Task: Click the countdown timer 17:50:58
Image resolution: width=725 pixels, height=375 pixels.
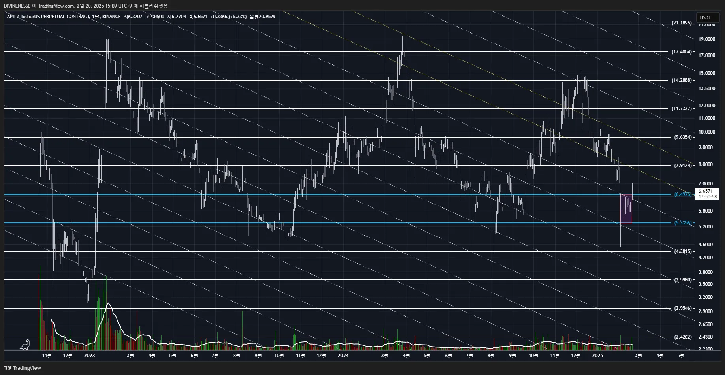Action: pos(707,197)
